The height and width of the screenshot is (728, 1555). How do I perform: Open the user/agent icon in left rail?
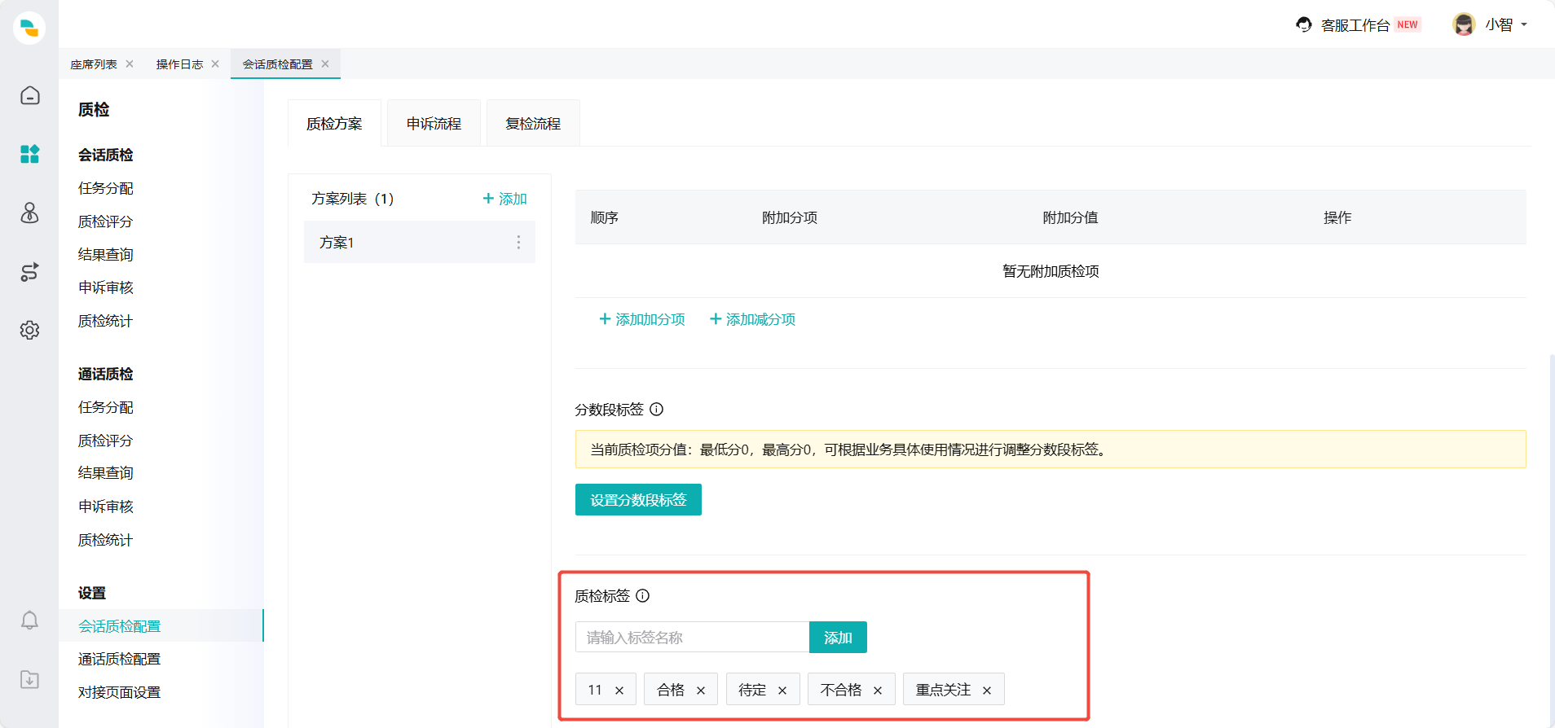click(30, 213)
